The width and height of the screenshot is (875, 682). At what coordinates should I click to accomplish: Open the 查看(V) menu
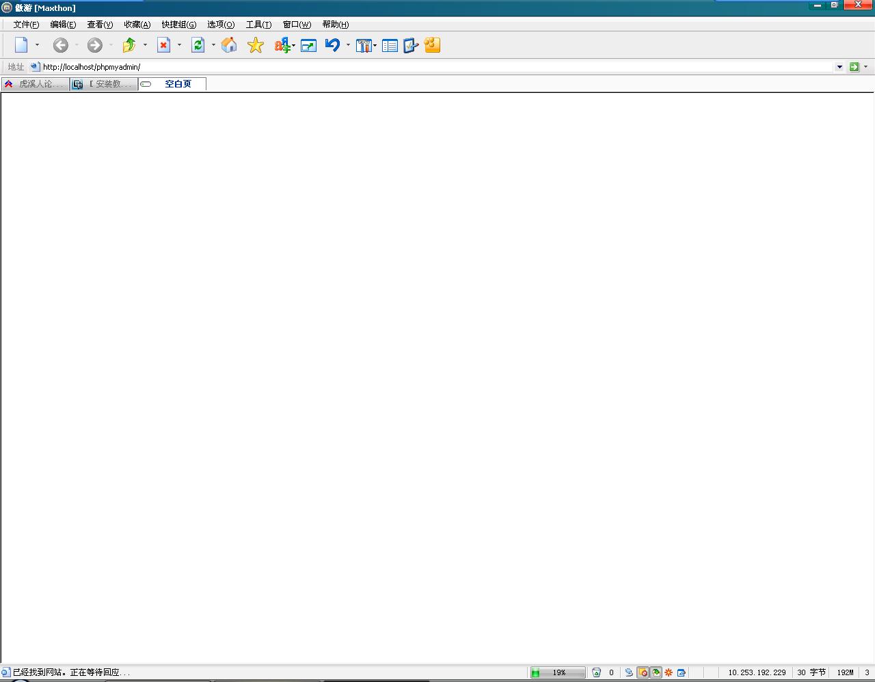100,25
